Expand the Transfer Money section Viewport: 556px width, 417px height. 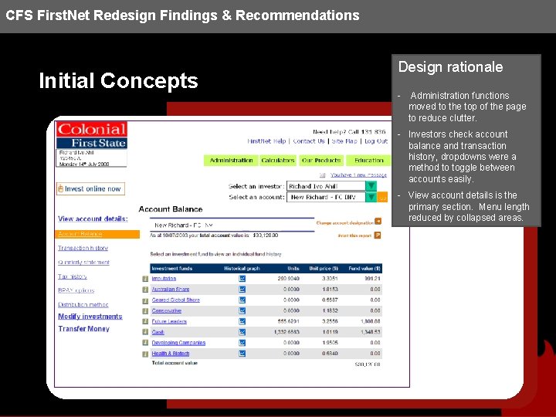click(x=84, y=329)
